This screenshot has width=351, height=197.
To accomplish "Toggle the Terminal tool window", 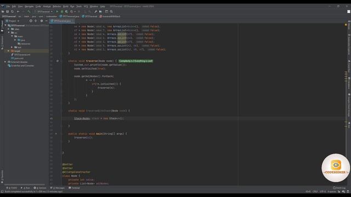I will [x=74, y=188].
